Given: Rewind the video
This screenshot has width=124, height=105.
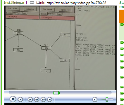Looking at the screenshot, I should pyautogui.click(x=37, y=99).
